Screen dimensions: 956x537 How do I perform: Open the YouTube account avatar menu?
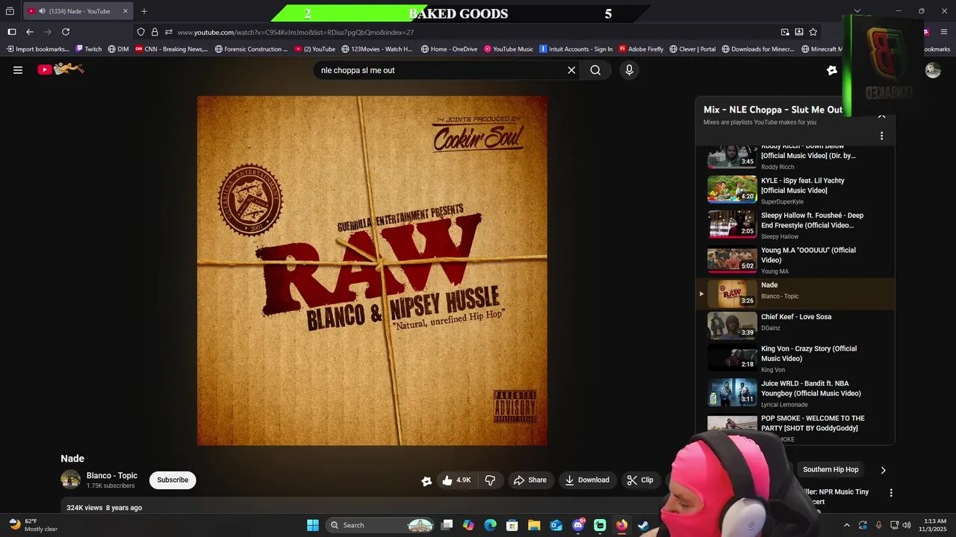[933, 70]
